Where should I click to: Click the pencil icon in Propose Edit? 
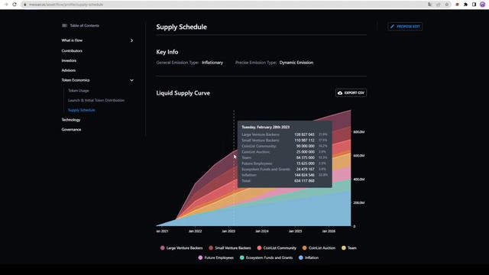point(392,27)
